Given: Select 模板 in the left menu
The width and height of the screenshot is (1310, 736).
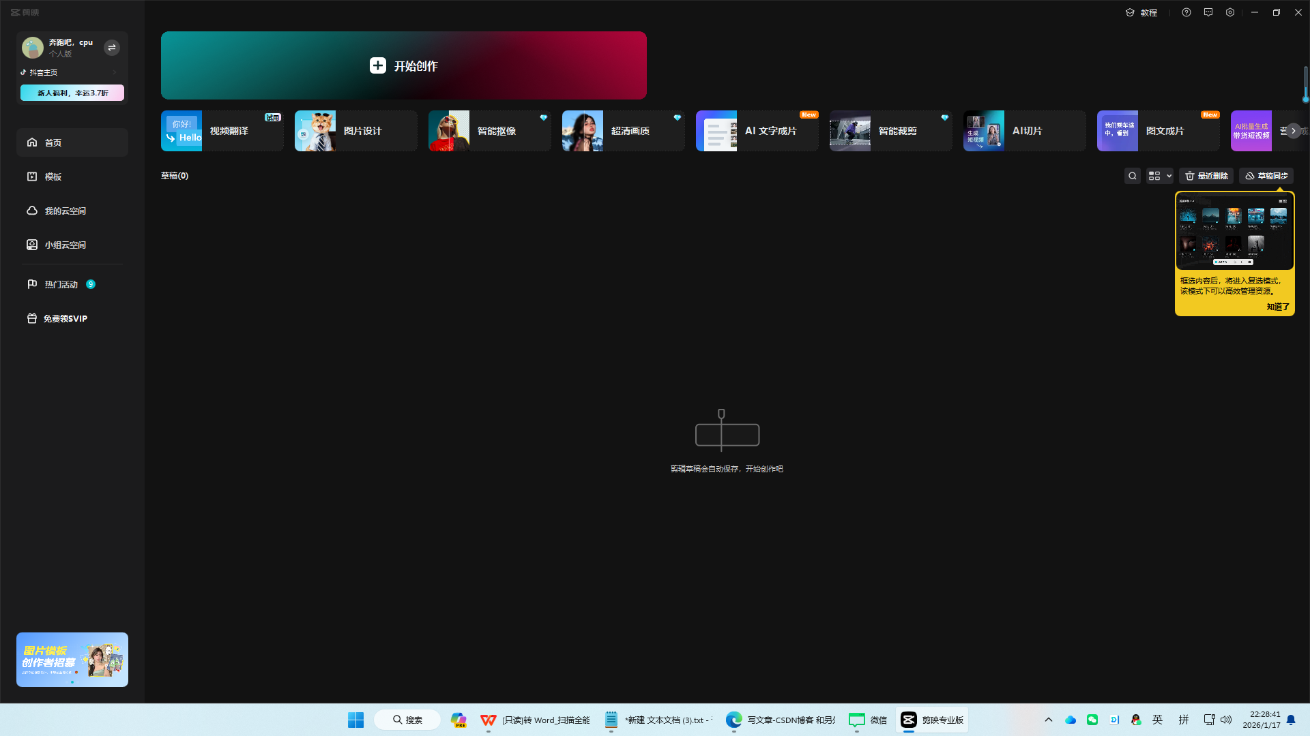Looking at the screenshot, I should [53, 177].
